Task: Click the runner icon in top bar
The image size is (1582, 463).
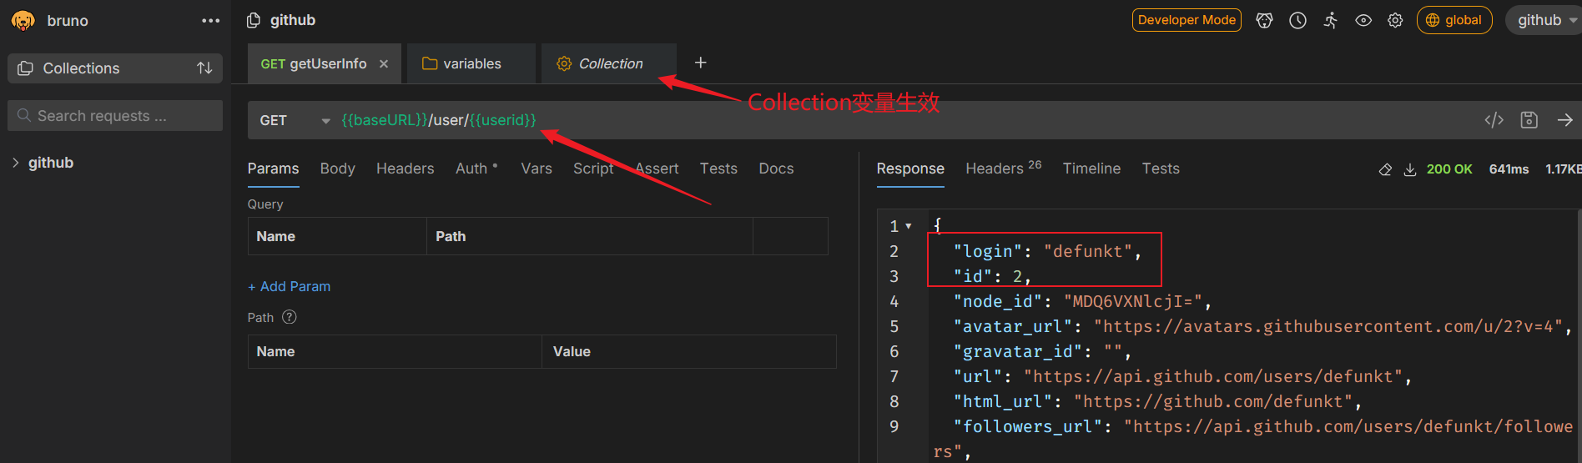Action: coord(1331,21)
